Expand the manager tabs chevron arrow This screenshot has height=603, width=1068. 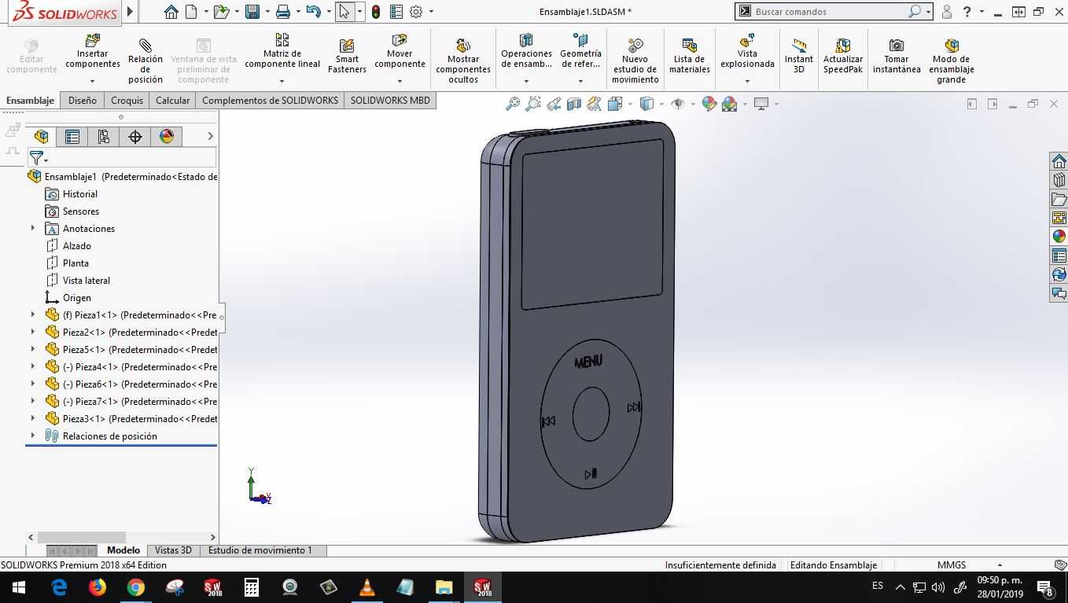(x=210, y=136)
